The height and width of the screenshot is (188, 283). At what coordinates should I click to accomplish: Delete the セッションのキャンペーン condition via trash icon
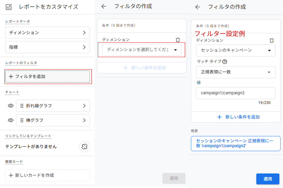(271, 40)
